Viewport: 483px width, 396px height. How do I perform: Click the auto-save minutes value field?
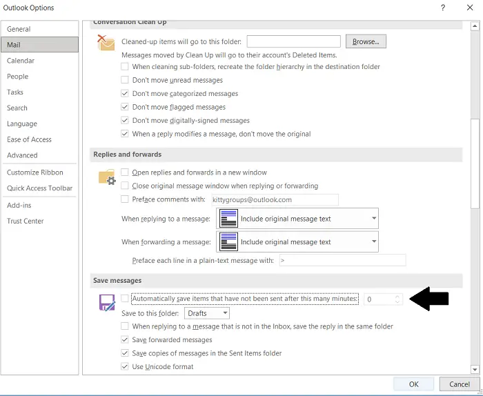point(379,299)
